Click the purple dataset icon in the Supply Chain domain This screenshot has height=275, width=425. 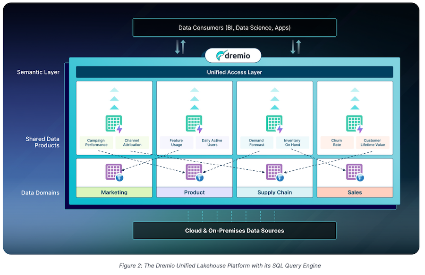(x=274, y=173)
